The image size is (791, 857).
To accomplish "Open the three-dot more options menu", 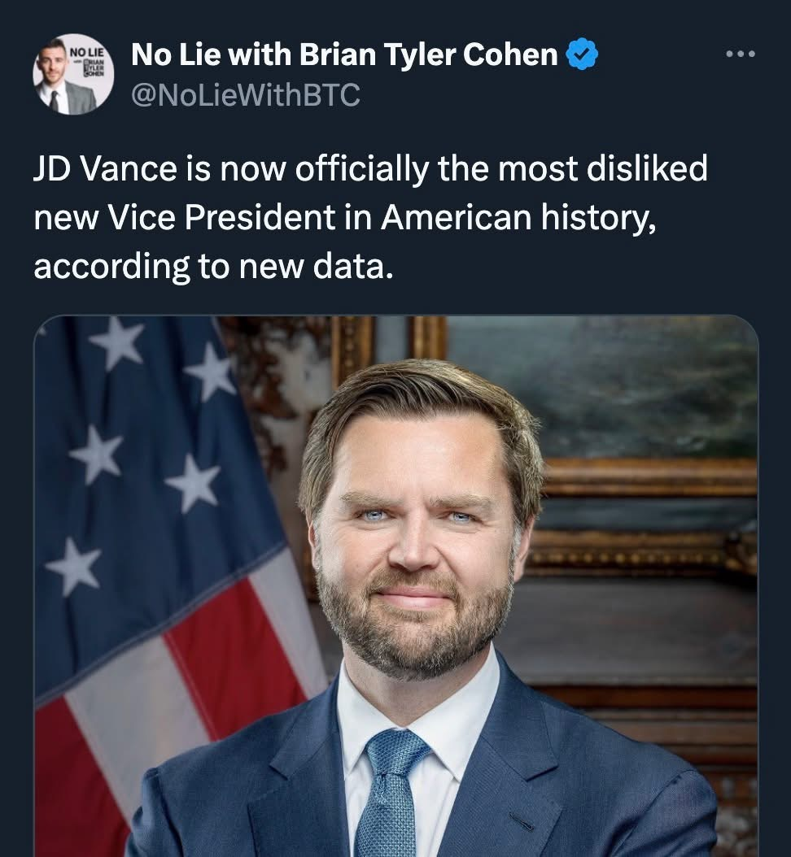I will point(740,54).
